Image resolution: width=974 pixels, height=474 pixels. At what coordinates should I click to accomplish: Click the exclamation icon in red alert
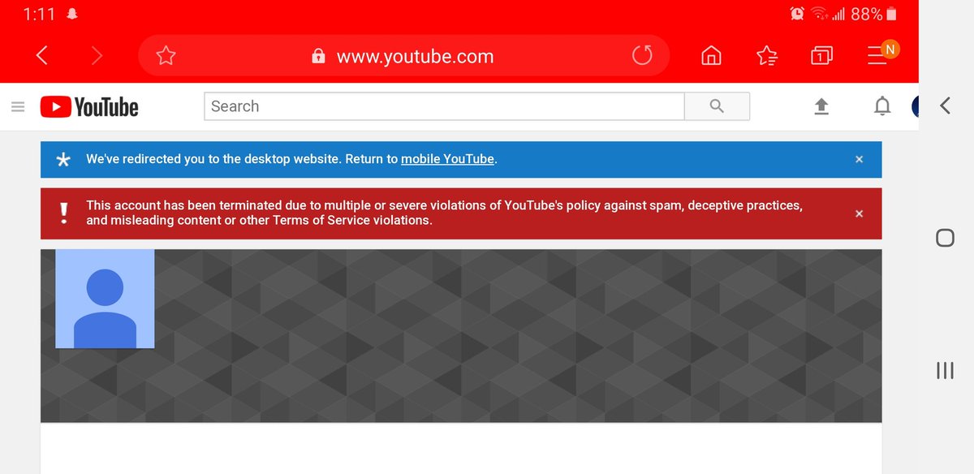click(63, 213)
